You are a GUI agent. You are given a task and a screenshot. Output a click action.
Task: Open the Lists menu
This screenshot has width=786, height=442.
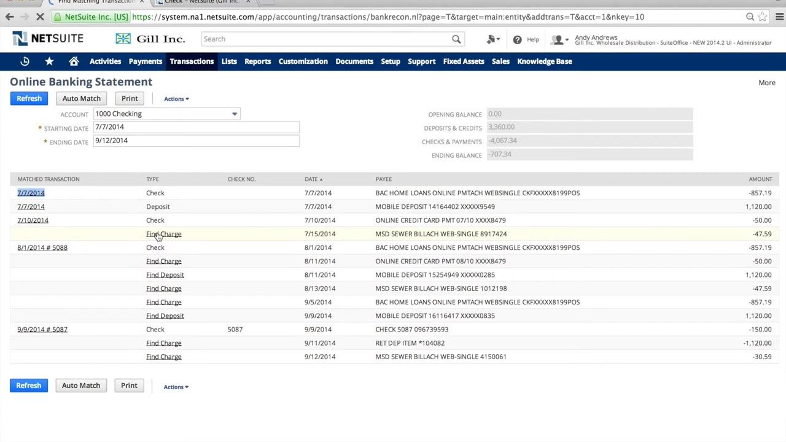coord(229,61)
